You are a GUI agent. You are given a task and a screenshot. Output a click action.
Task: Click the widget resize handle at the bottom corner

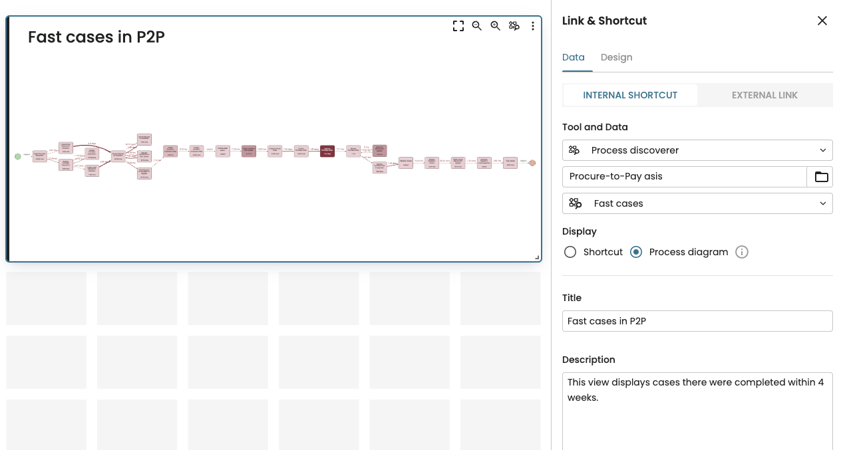point(537,257)
